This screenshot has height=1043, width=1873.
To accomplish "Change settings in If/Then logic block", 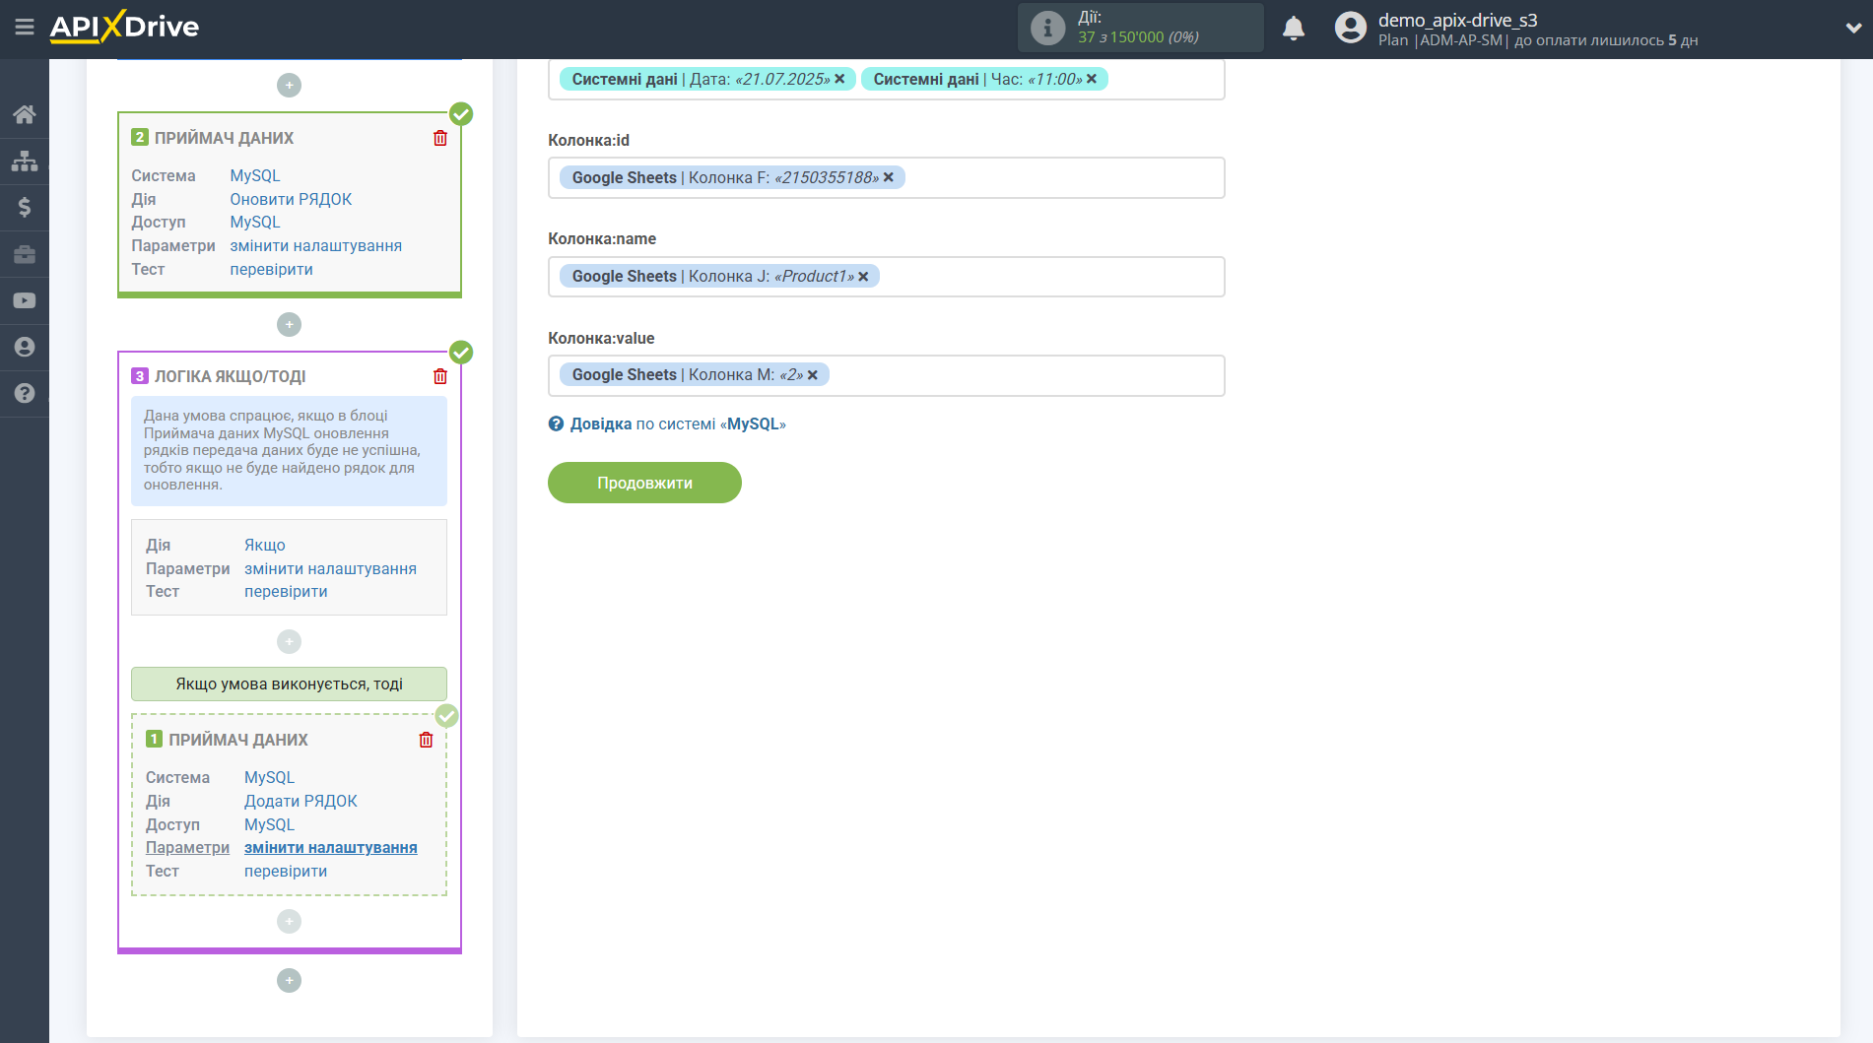I will 330,568.
